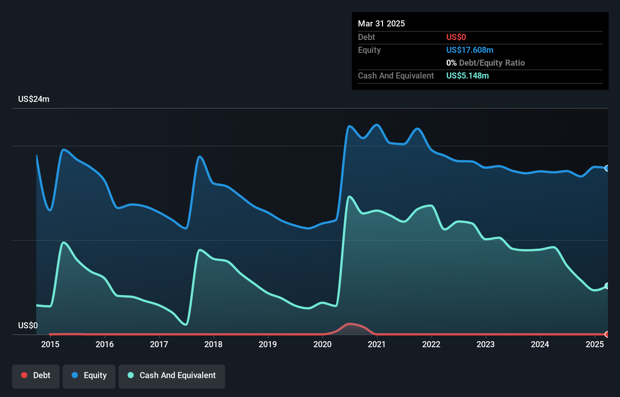Click the blue Equity legend dot
Viewport: 620px width, 397px height.
tap(75, 375)
